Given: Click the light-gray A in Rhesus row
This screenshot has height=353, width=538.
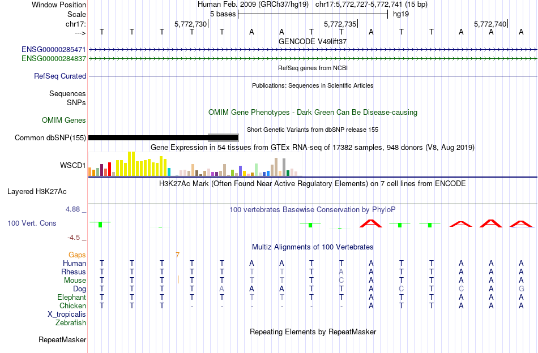Looking at the screenshot, I should (341, 272).
